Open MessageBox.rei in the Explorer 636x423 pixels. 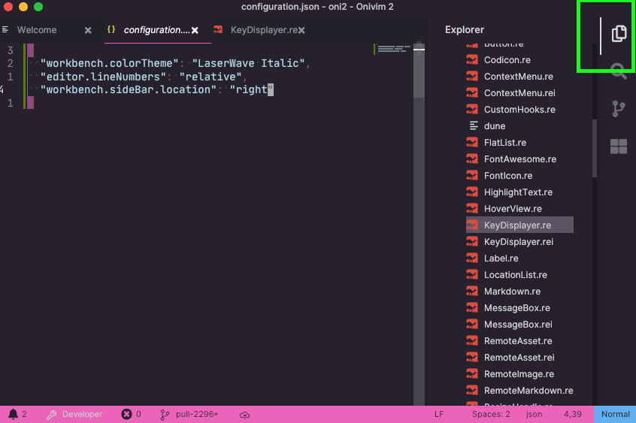(x=518, y=325)
